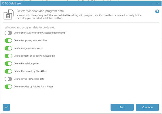Click the Windows and program data folder icon

(x=9, y=14)
